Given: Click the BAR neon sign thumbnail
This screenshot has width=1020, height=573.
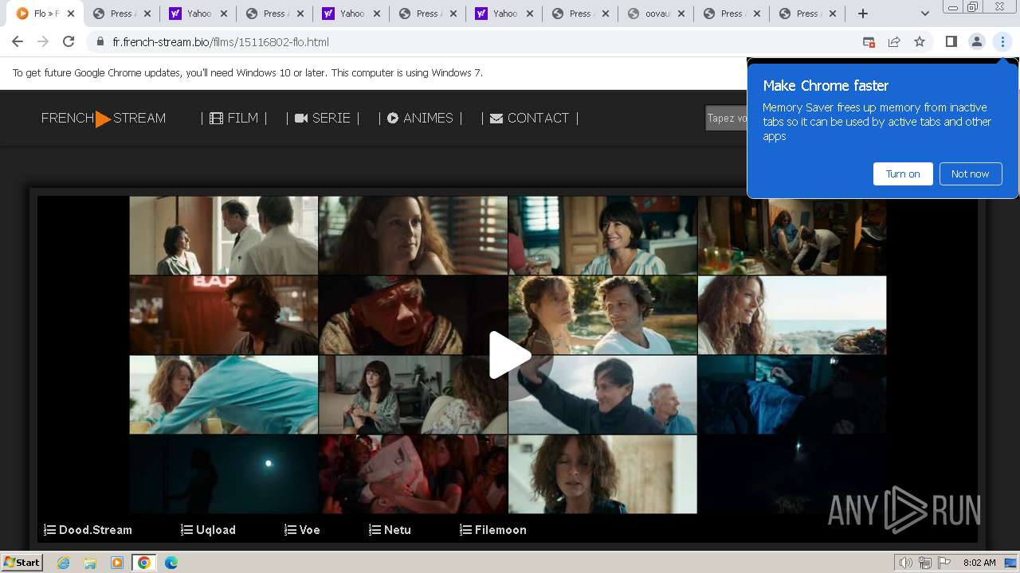Looking at the screenshot, I should point(224,315).
